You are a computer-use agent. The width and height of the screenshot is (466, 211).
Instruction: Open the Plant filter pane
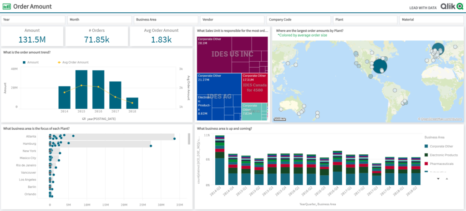click(x=365, y=20)
